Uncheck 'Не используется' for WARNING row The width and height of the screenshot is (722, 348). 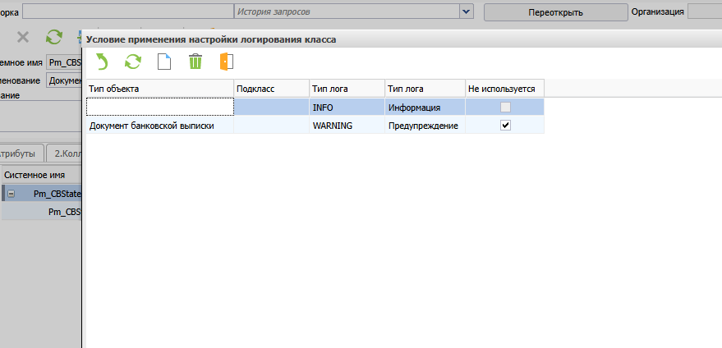click(x=505, y=125)
